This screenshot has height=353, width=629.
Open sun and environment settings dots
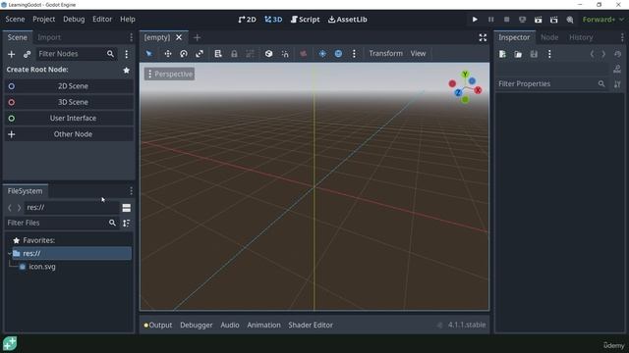point(354,54)
